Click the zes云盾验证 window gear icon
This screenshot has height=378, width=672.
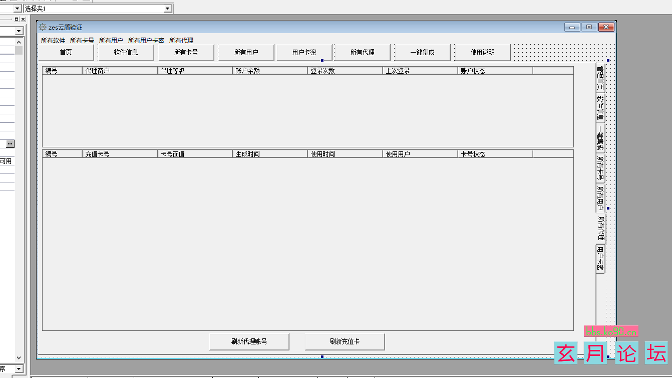tap(43, 27)
